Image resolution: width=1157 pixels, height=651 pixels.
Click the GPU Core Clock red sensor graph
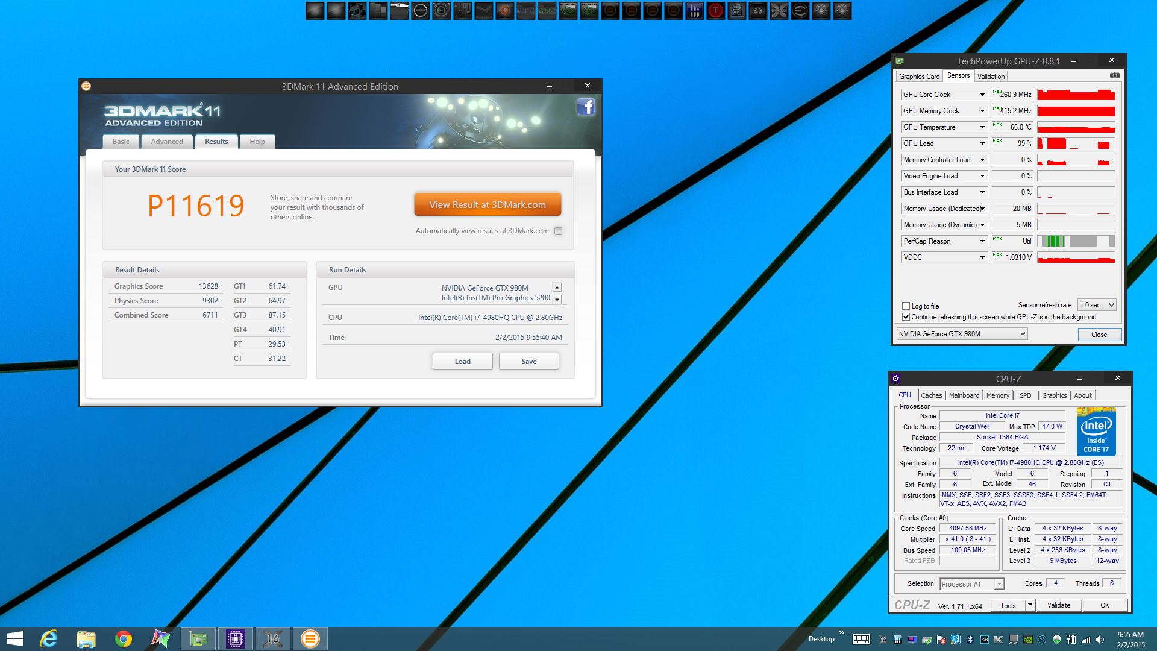[x=1076, y=95]
